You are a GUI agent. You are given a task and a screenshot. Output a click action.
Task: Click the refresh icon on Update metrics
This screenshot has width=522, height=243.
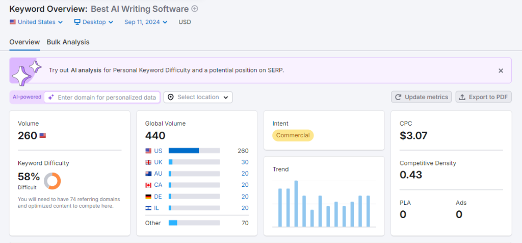click(398, 97)
